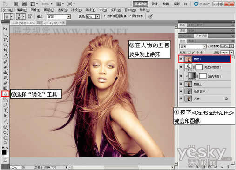Expand the Opacity slider arrow

[231, 46]
